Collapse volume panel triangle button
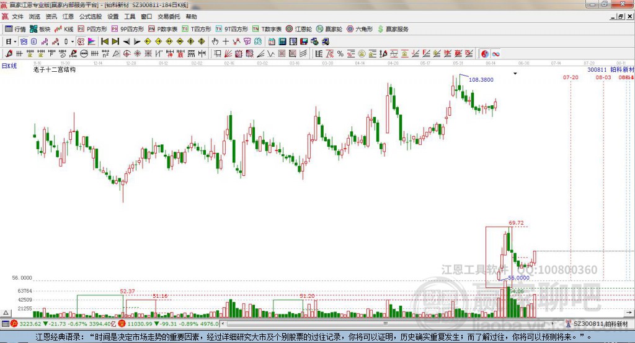This screenshot has width=635, height=343. pyautogui.click(x=6, y=313)
